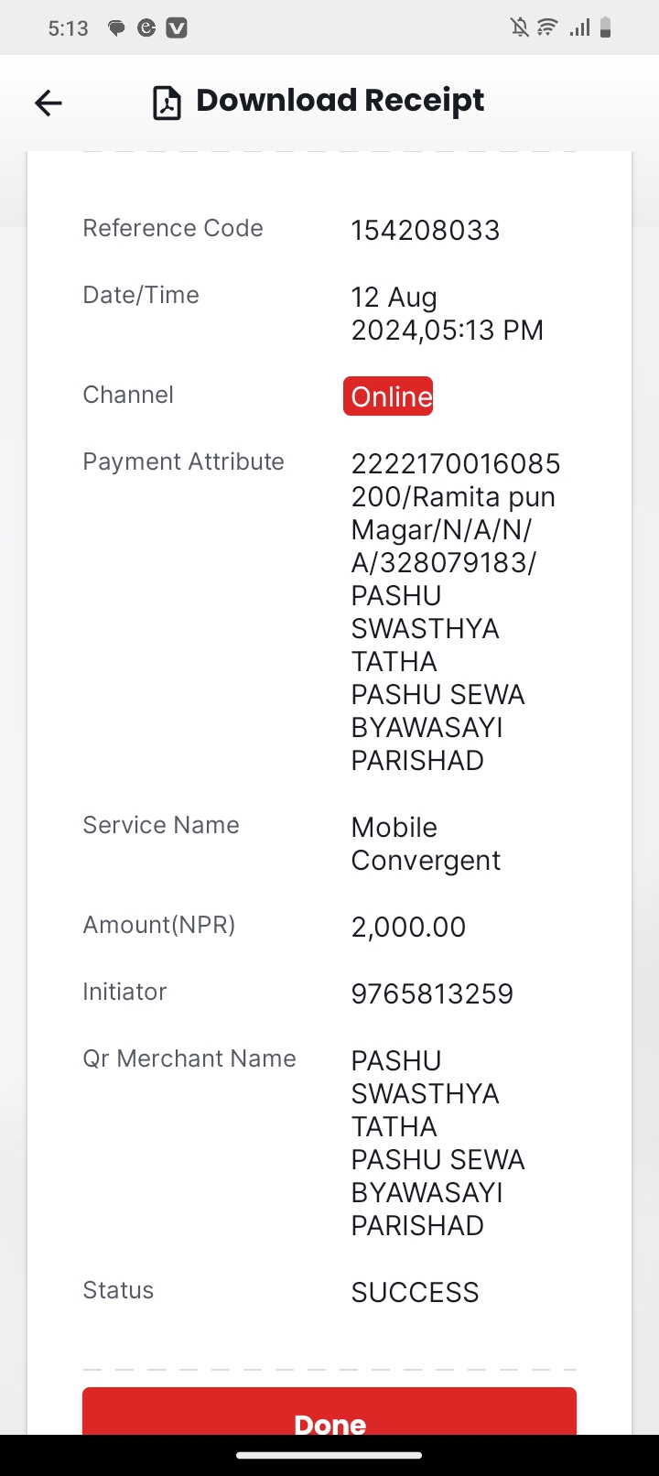Tap the amount value 2,000.00
659x1476 pixels.
pyautogui.click(x=408, y=927)
